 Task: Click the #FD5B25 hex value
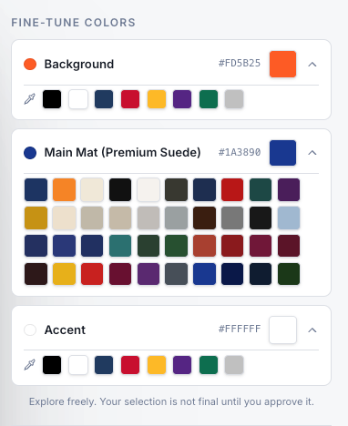pyautogui.click(x=240, y=63)
